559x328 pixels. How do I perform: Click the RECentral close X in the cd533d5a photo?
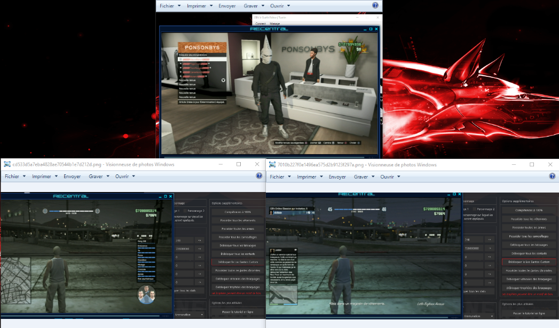tap(170, 196)
